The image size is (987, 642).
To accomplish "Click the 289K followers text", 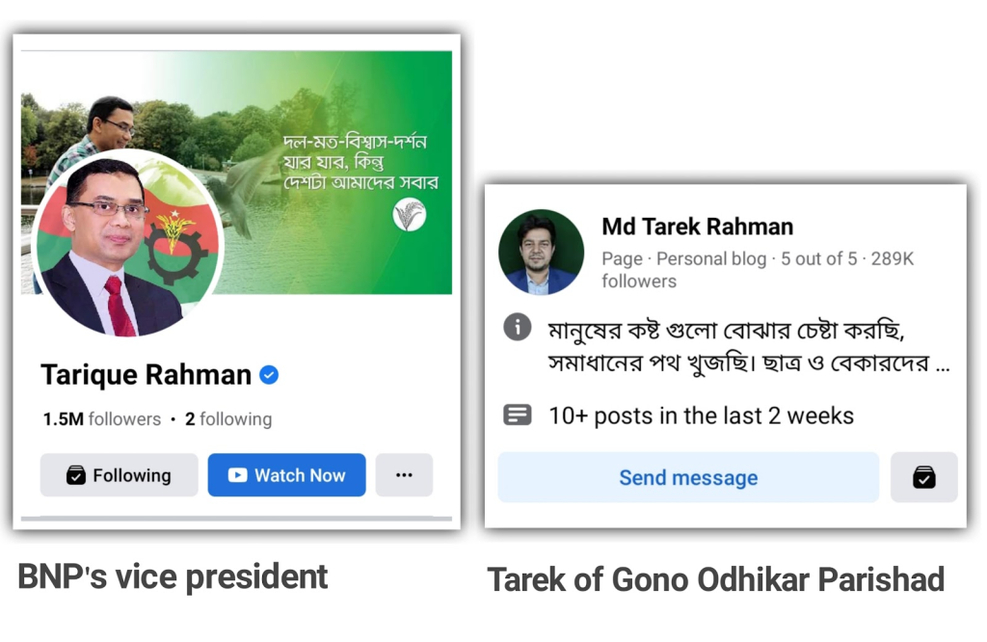I will [758, 270].
